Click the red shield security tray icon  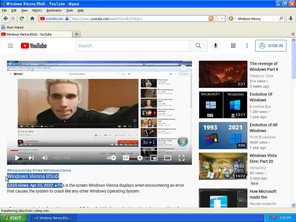tap(275, 218)
